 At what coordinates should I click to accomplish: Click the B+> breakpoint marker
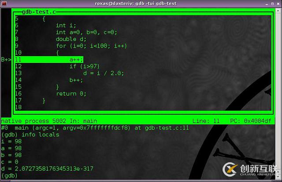point(6,59)
